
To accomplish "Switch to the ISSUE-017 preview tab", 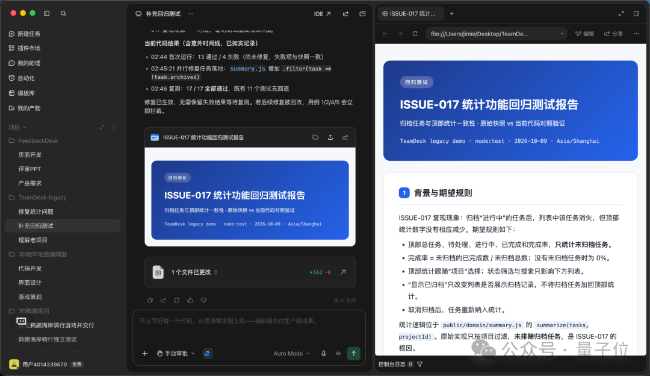I will tap(411, 14).
